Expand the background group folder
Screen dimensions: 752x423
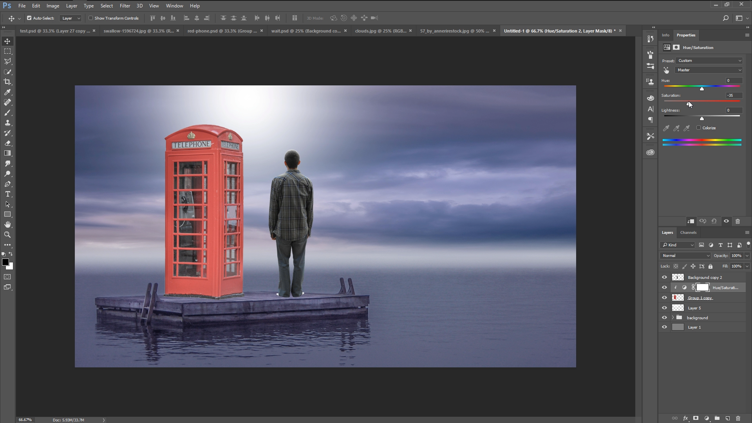[673, 318]
